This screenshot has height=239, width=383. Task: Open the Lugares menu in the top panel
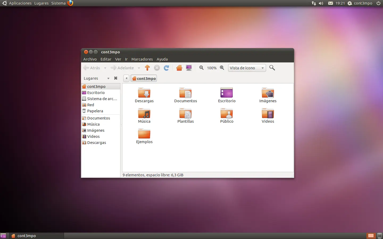41,3
